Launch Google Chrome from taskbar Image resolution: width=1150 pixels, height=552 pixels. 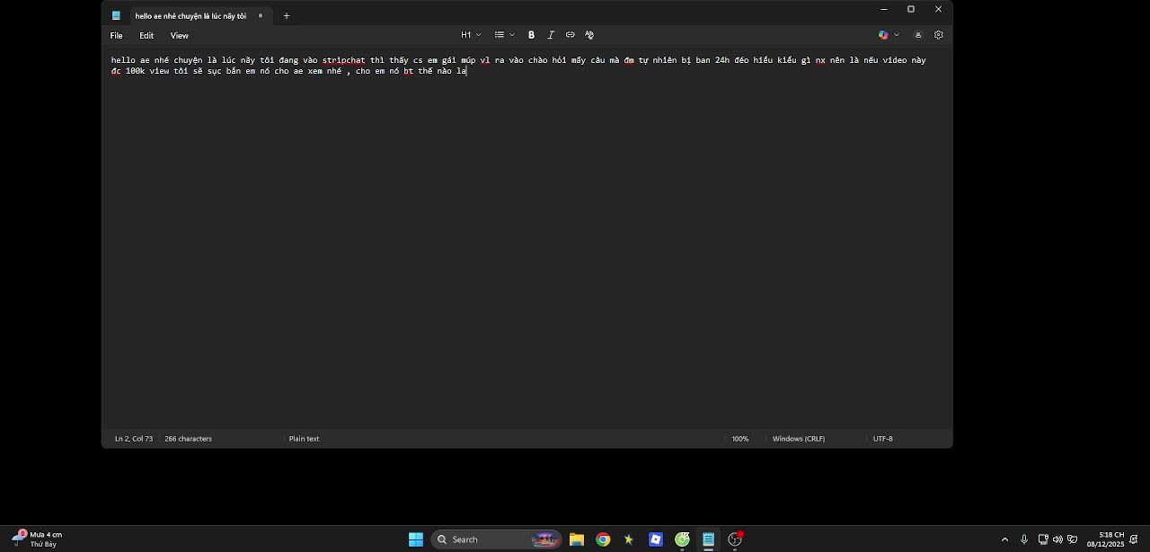point(603,539)
